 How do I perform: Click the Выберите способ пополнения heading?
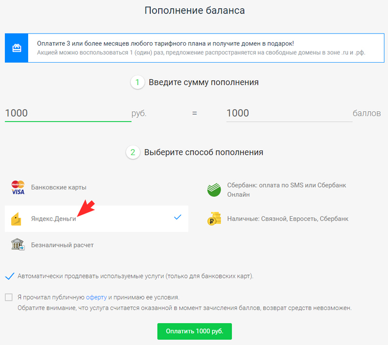point(204,152)
